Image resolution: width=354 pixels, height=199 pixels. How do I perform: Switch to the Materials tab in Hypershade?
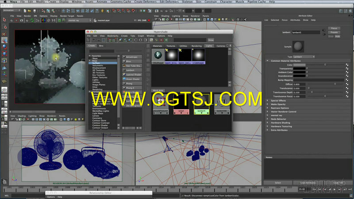[x=158, y=46]
